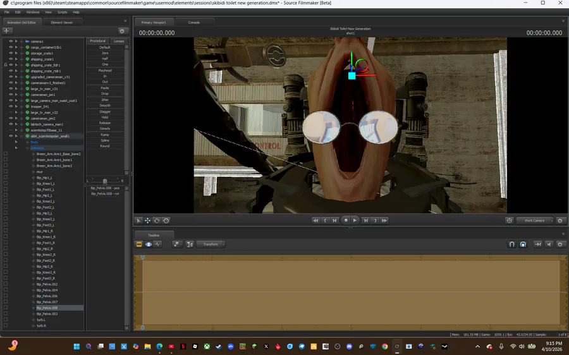Click the record button in playback controls
569x355 pixels.
(x=346, y=220)
